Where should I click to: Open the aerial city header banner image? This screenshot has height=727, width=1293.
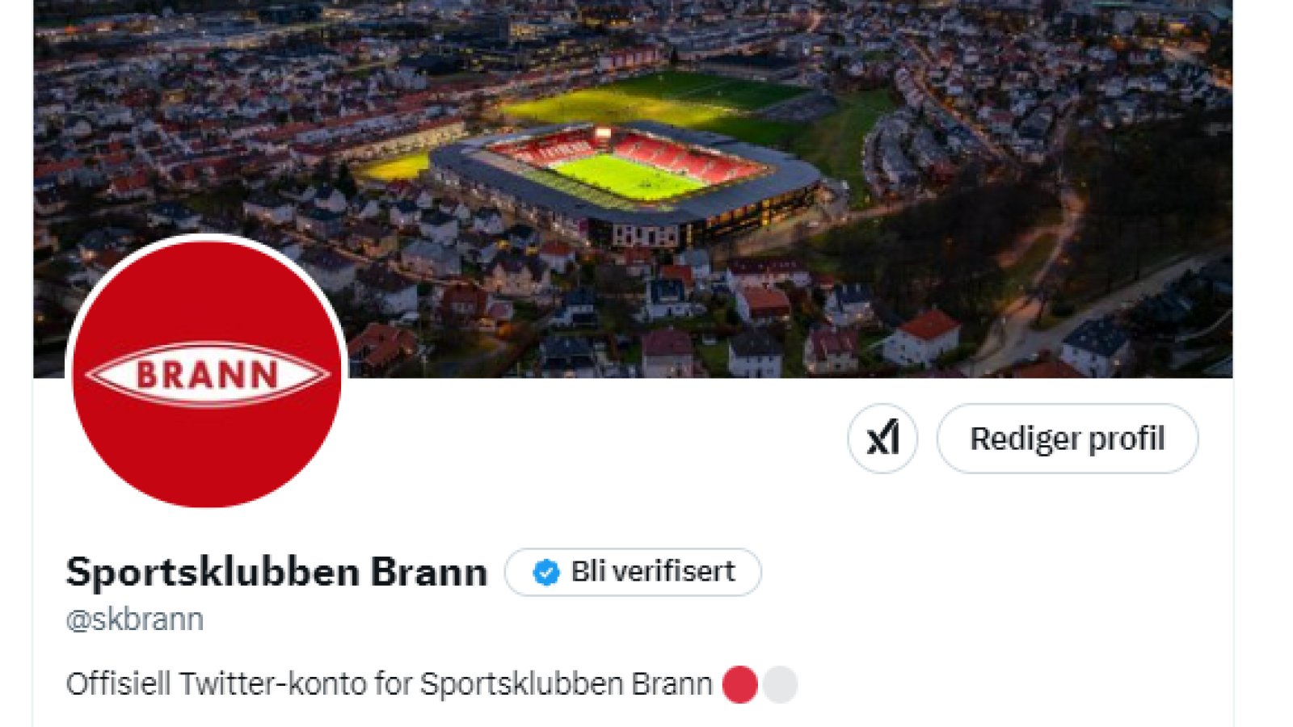coord(633,188)
